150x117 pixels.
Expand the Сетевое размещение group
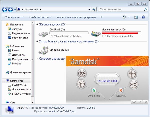click(x=37, y=59)
